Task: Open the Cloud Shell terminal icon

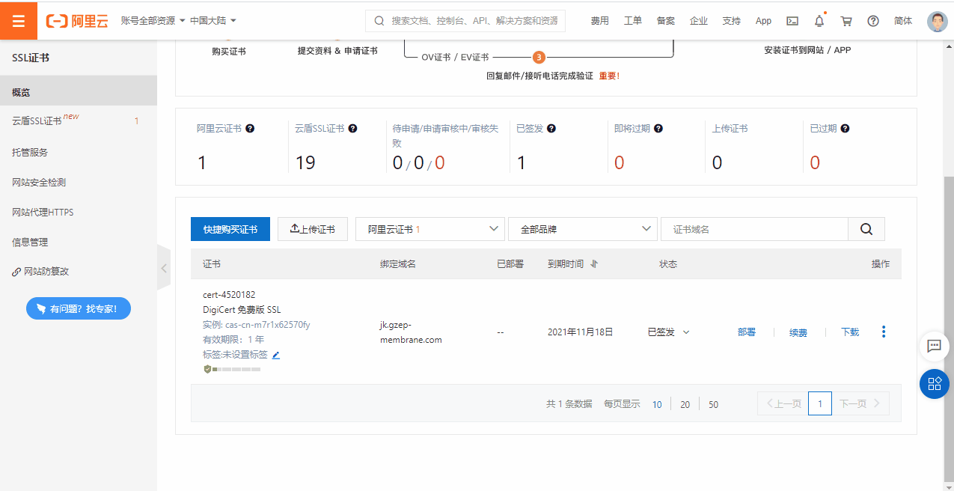Action: click(792, 21)
